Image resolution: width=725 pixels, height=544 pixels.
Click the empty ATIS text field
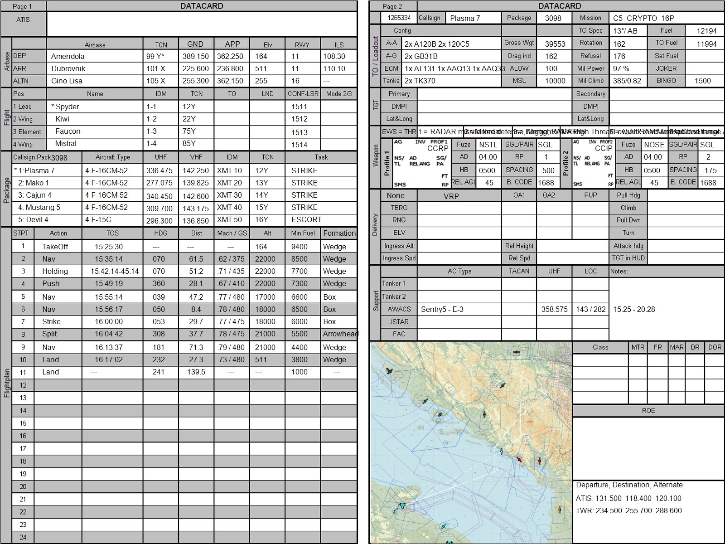[202, 24]
